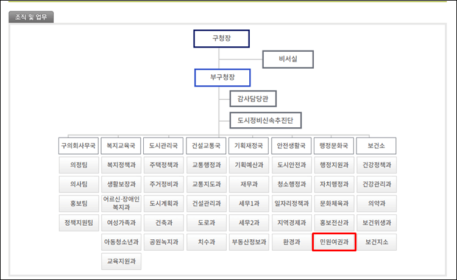Open the 치수과 department
This screenshot has height=280, width=457.
click(207, 242)
